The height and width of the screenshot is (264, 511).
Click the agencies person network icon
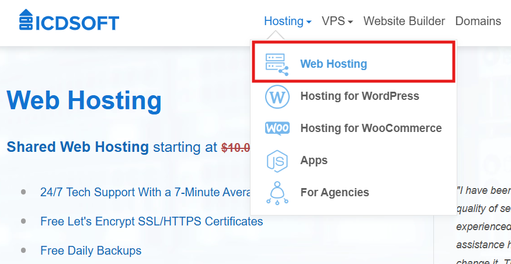click(x=277, y=193)
